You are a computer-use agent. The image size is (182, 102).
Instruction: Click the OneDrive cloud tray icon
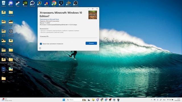155,100
